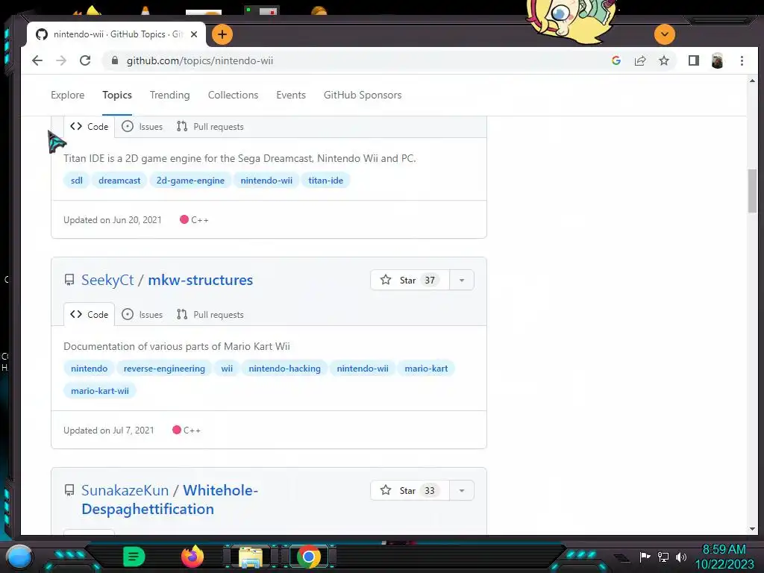Screen dimensions: 764x573
Task: Click nintendo-wii tag in Titan IDE card
Action: point(266,181)
